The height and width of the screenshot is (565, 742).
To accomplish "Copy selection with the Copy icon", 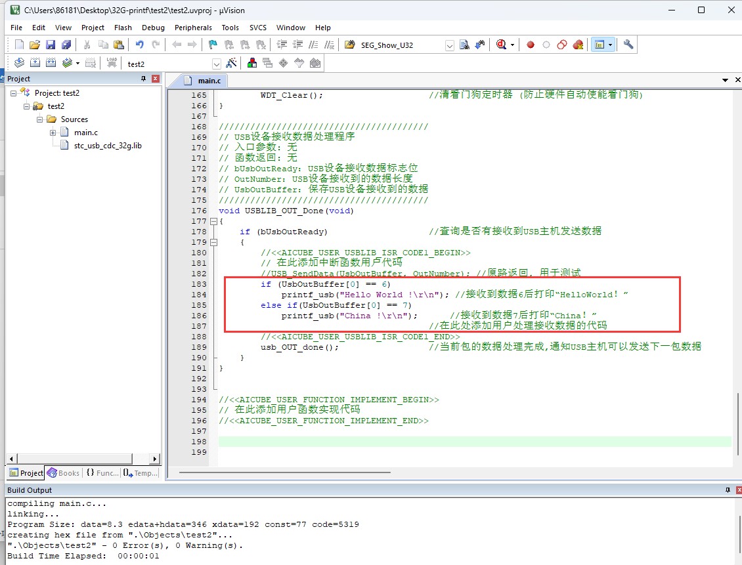I will [103, 45].
